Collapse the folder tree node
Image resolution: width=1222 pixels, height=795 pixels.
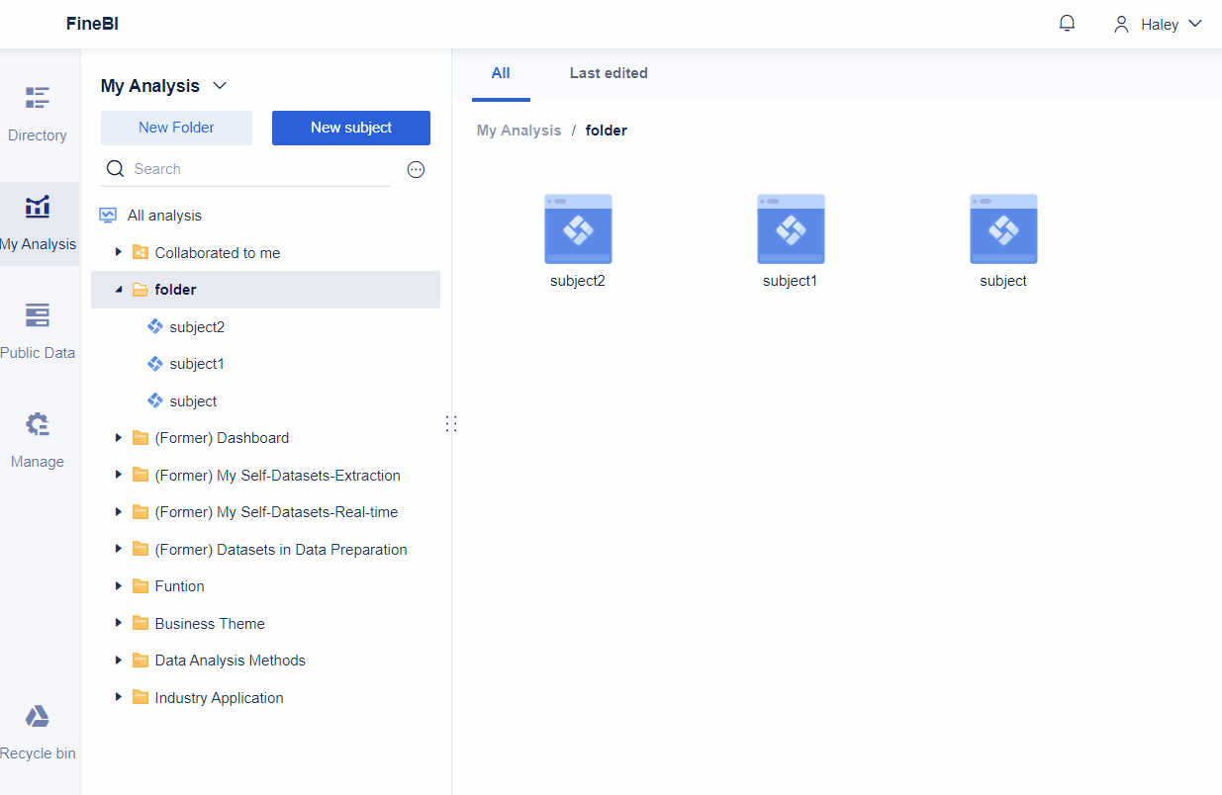tap(119, 289)
